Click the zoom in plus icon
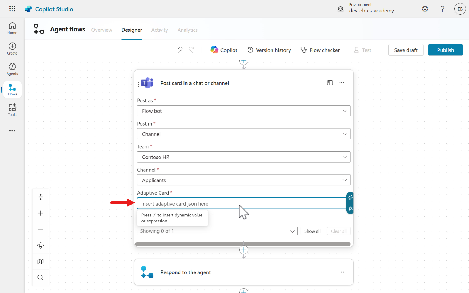Screen dimensions: 469x293 40,213
